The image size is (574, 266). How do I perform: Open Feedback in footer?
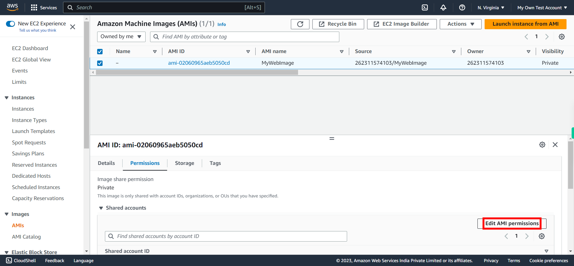pyautogui.click(x=55, y=260)
